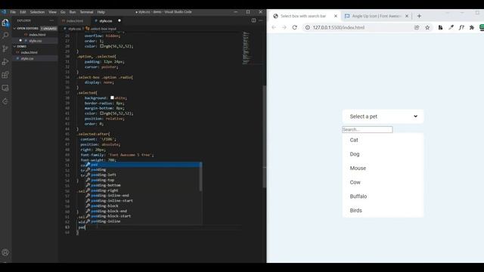Image resolution: width=484 pixels, height=272 pixels.
Task: Open the Go menu
Action: (63, 12)
